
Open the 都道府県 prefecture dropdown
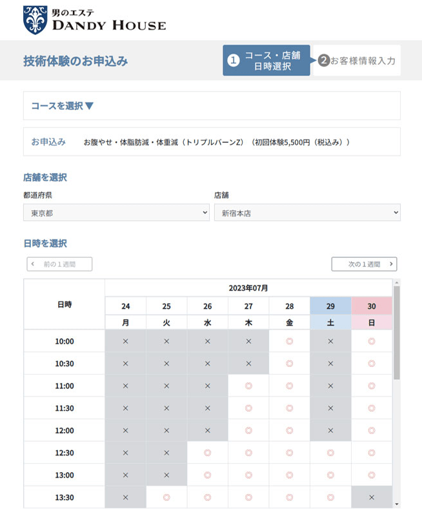pyautogui.click(x=116, y=213)
